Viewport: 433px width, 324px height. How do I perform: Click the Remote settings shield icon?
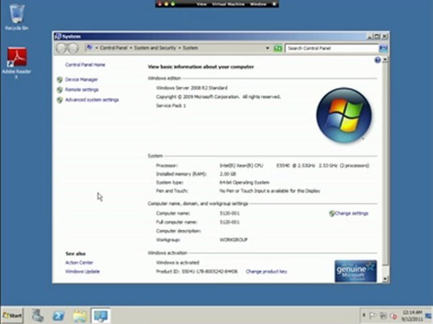click(x=60, y=90)
